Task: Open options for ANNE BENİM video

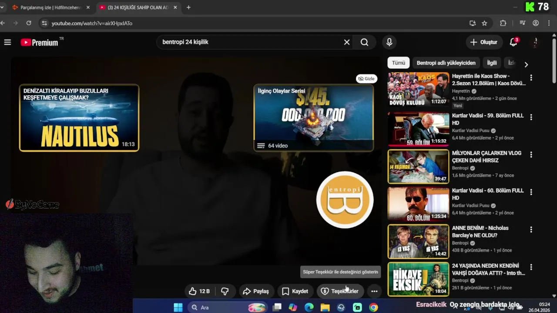Action: (x=531, y=229)
